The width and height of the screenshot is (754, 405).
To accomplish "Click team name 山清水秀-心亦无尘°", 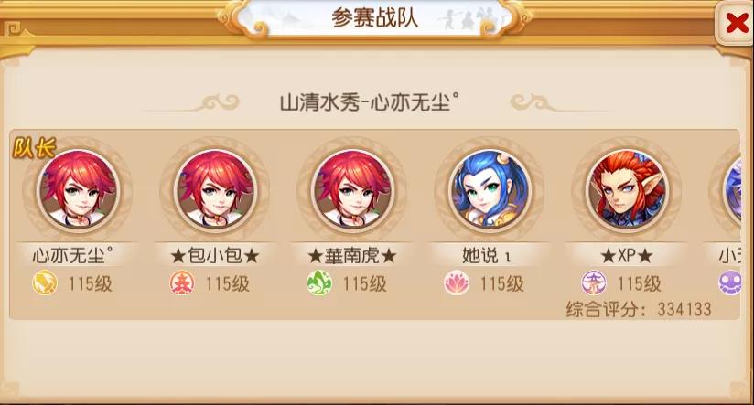I will (370, 102).
